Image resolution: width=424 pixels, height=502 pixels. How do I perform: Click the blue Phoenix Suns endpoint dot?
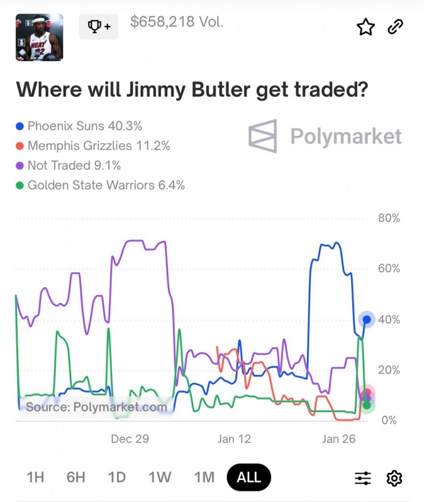point(367,320)
